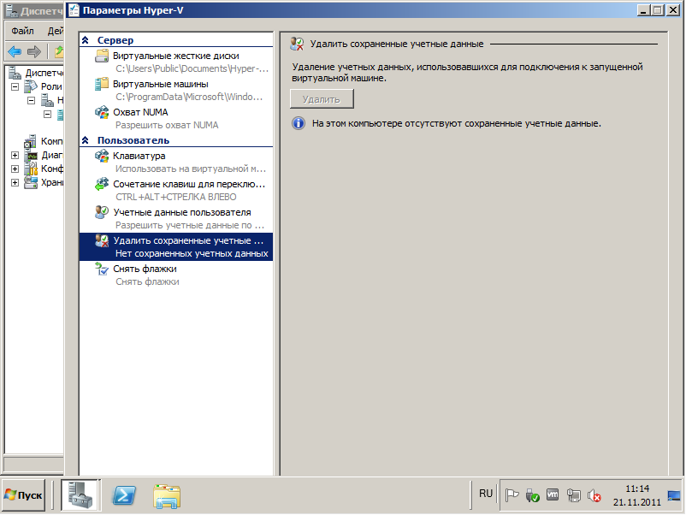Click the blue information icon in right pane

[299, 123]
